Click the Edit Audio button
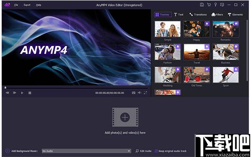 click(143, 151)
